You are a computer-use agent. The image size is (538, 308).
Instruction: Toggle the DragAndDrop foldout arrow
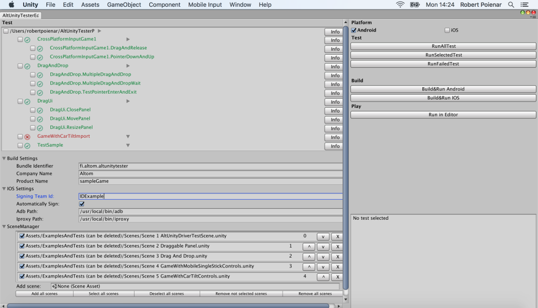pyautogui.click(x=128, y=66)
